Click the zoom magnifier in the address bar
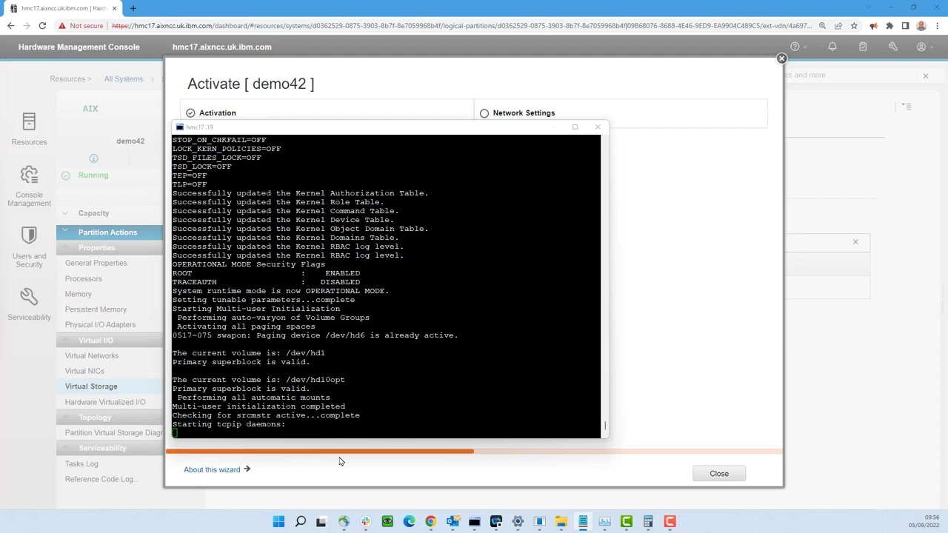The height and width of the screenshot is (533, 948). coord(822,26)
